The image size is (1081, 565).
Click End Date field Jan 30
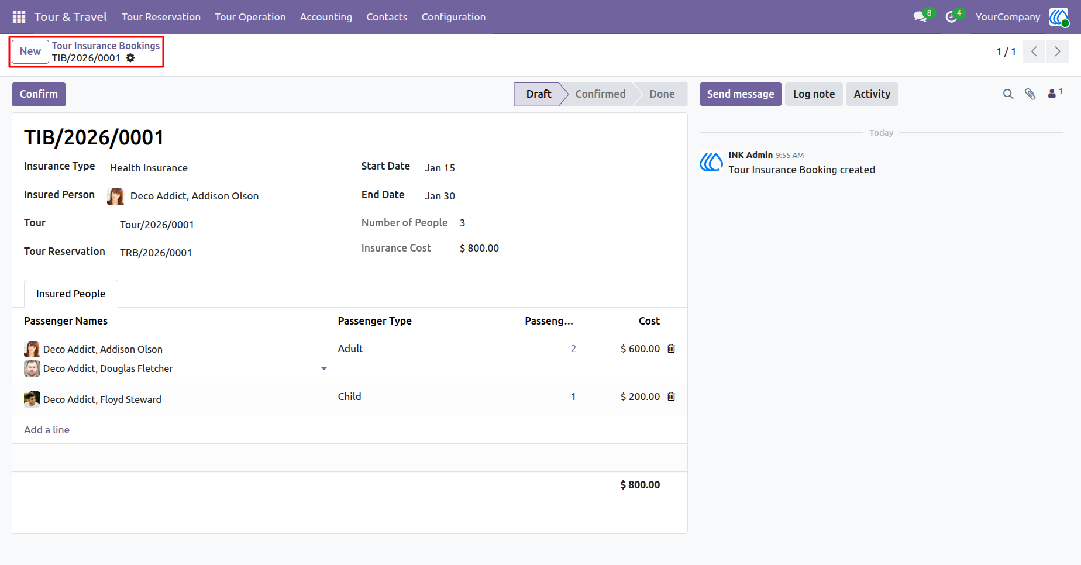click(x=440, y=196)
